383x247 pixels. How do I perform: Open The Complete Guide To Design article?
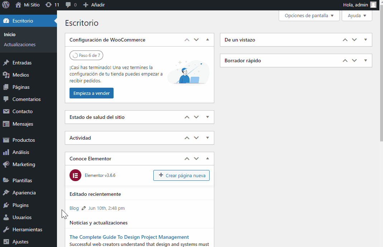[129, 237]
